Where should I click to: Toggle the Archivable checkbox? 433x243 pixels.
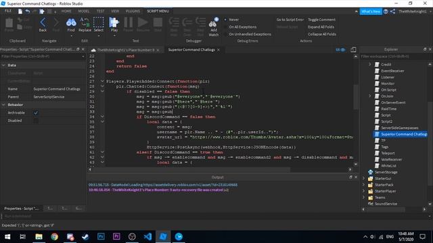click(36, 113)
